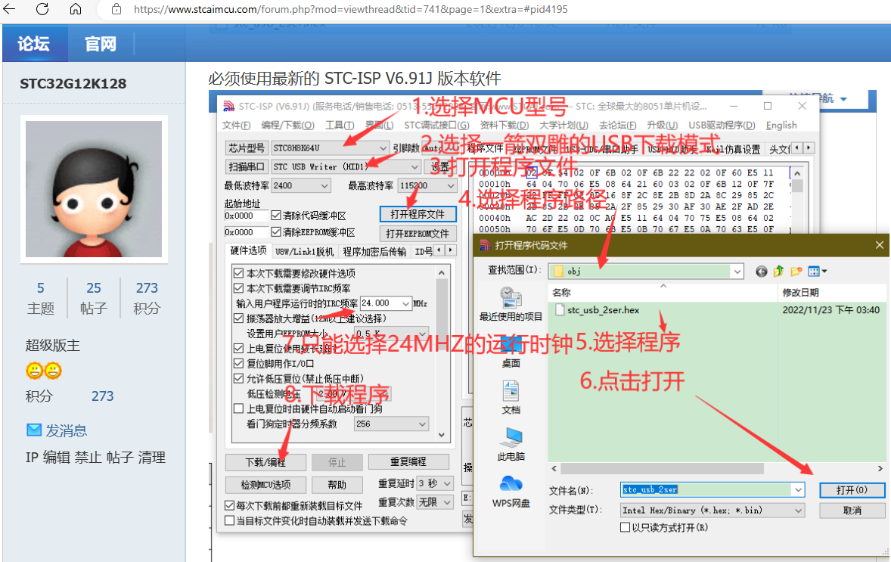Switch to 官网 site tab
The image size is (891, 562).
pyautogui.click(x=101, y=43)
